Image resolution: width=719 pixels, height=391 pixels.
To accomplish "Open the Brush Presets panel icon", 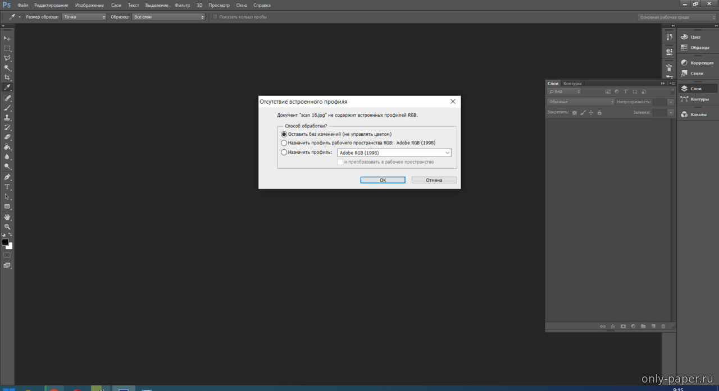I will (x=669, y=67).
